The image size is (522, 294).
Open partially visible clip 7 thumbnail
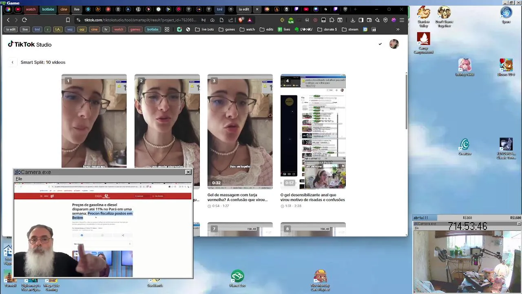(x=240, y=229)
